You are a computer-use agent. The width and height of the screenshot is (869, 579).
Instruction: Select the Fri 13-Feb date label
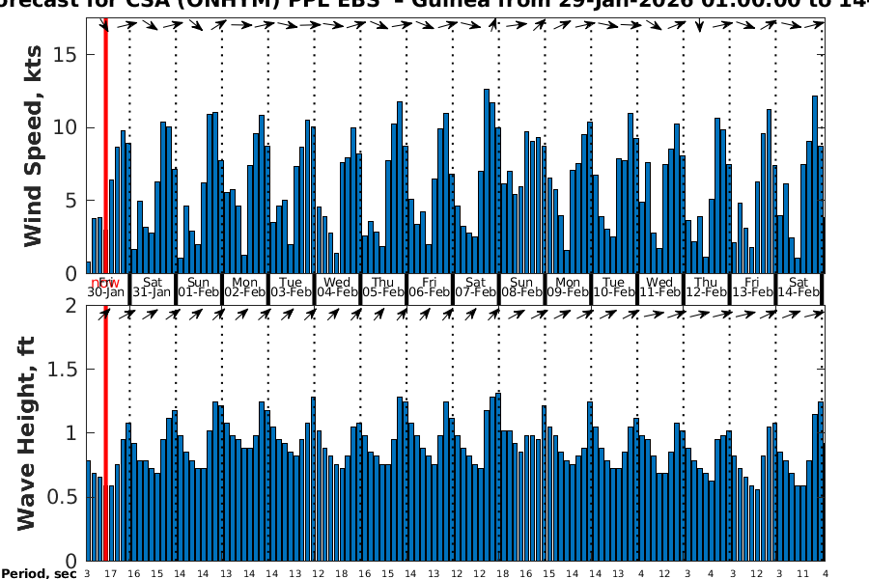click(753, 287)
